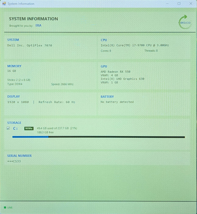Click the green LIVE status indicator
This screenshot has width=197, height=214.
pos(5,208)
